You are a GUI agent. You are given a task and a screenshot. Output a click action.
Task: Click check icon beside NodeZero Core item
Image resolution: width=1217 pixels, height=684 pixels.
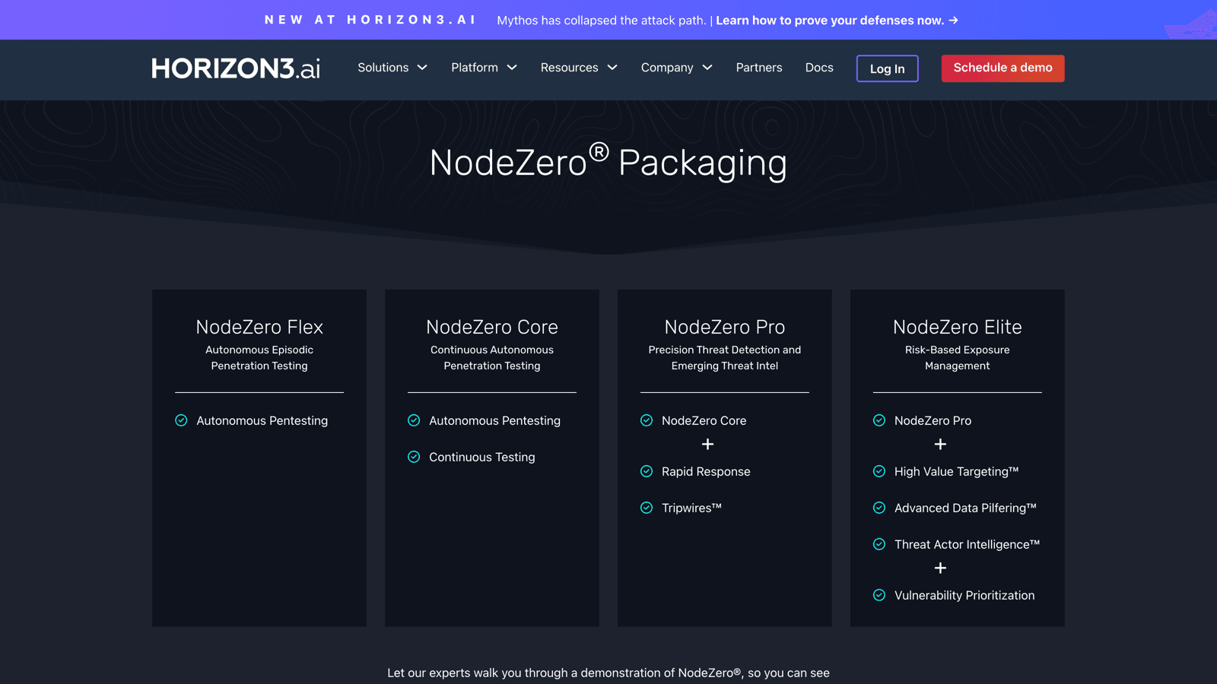(x=647, y=420)
